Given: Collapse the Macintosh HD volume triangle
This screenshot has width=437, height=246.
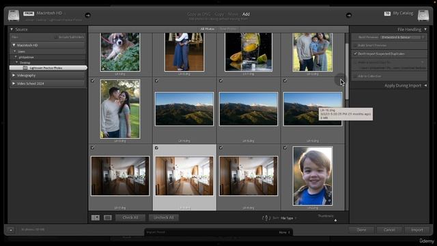Looking at the screenshot, I should 14,45.
